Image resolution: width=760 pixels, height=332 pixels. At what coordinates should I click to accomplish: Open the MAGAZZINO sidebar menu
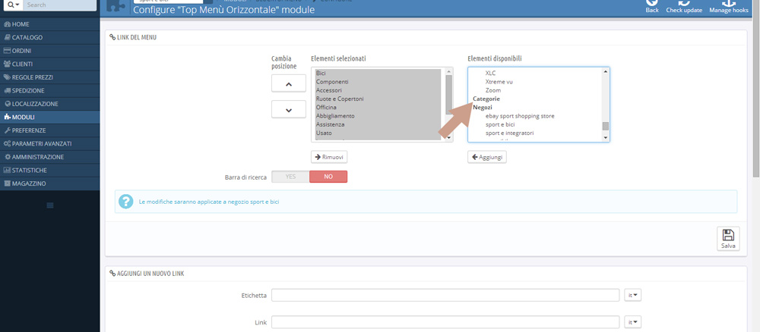[50, 183]
